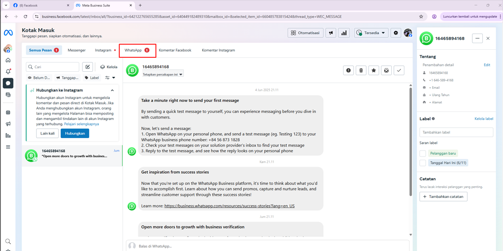This screenshot has width=503, height=251.
Task: Click the conversation's vertical scrollbar
Action: tap(411, 151)
